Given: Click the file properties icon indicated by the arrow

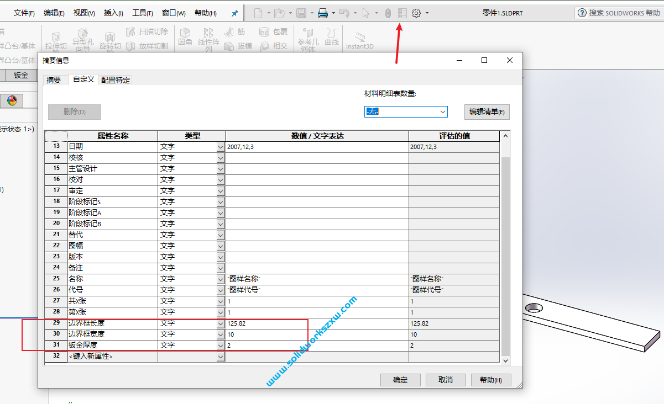Looking at the screenshot, I should [402, 12].
